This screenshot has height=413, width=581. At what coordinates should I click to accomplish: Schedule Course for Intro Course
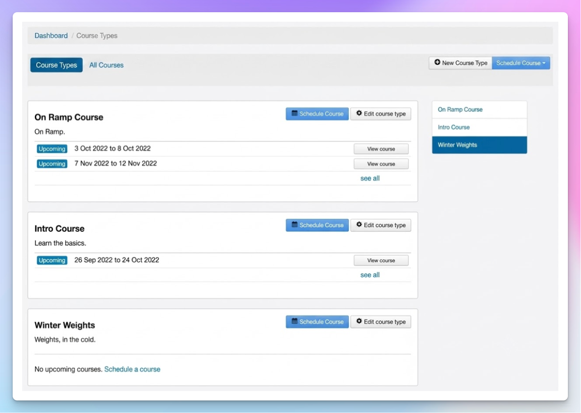[317, 225]
